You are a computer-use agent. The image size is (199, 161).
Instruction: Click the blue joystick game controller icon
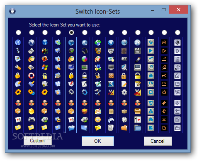pos(111,120)
